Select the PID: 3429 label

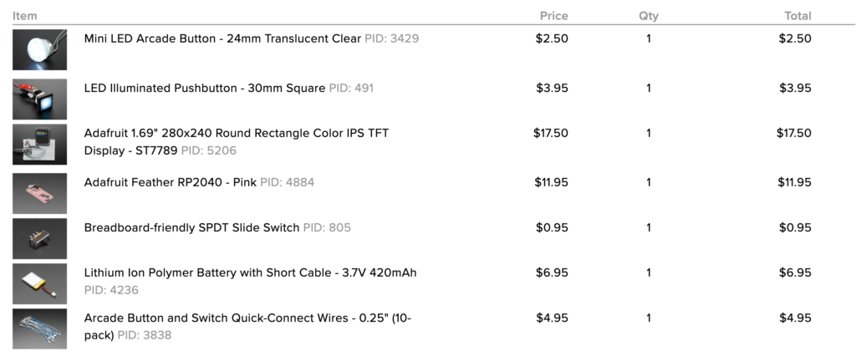(392, 38)
